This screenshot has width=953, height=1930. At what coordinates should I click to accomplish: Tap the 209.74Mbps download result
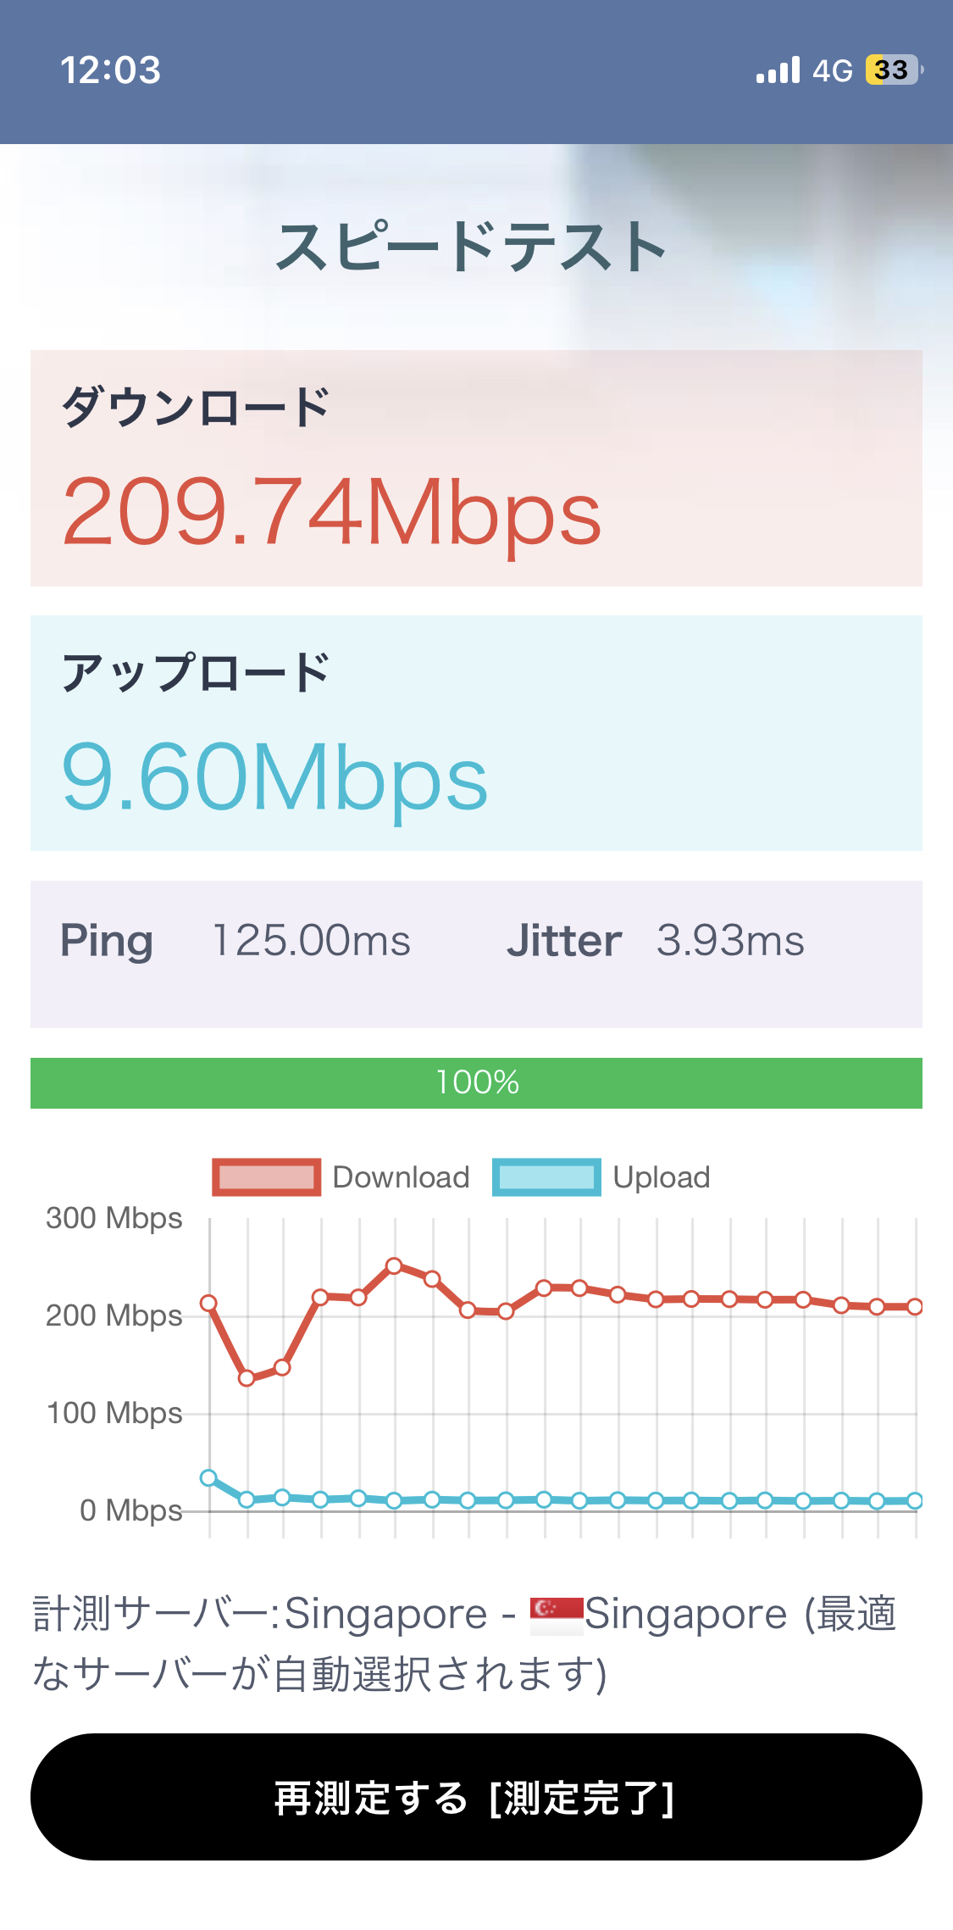pos(332,511)
